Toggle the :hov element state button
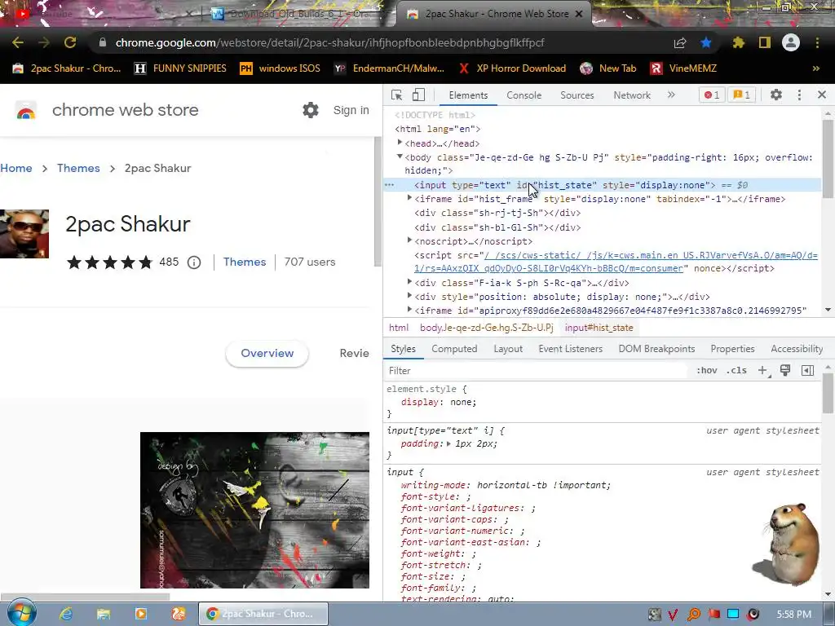This screenshot has height=626, width=835. (707, 371)
